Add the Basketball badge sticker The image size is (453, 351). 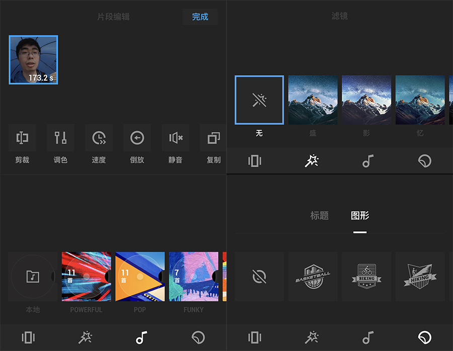313,276
